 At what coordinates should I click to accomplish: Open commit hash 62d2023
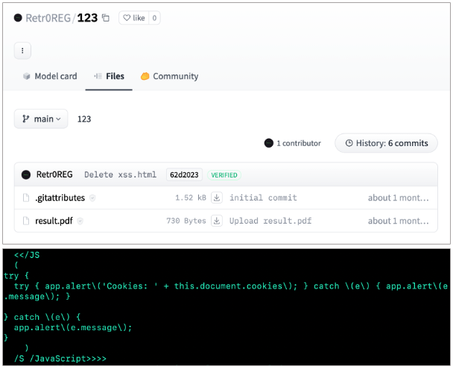(x=184, y=175)
